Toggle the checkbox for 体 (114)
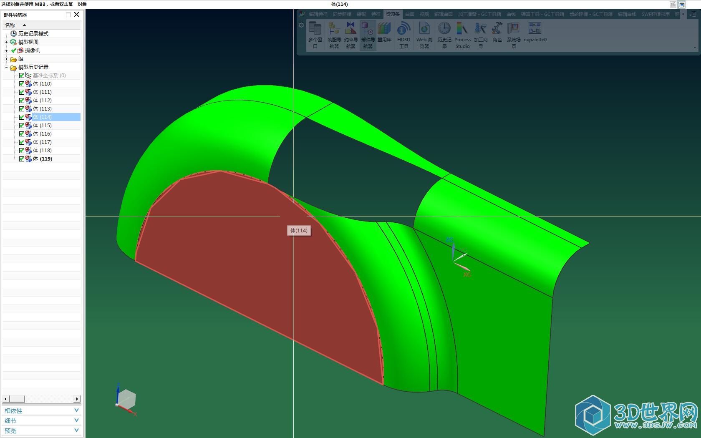 [x=22, y=117]
